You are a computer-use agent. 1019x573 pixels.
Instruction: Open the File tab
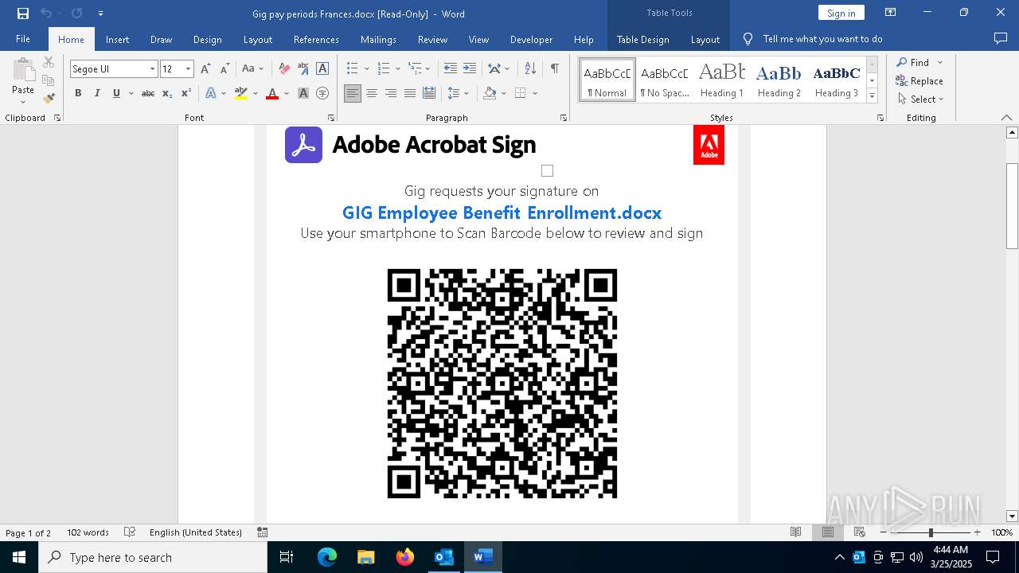click(x=23, y=39)
